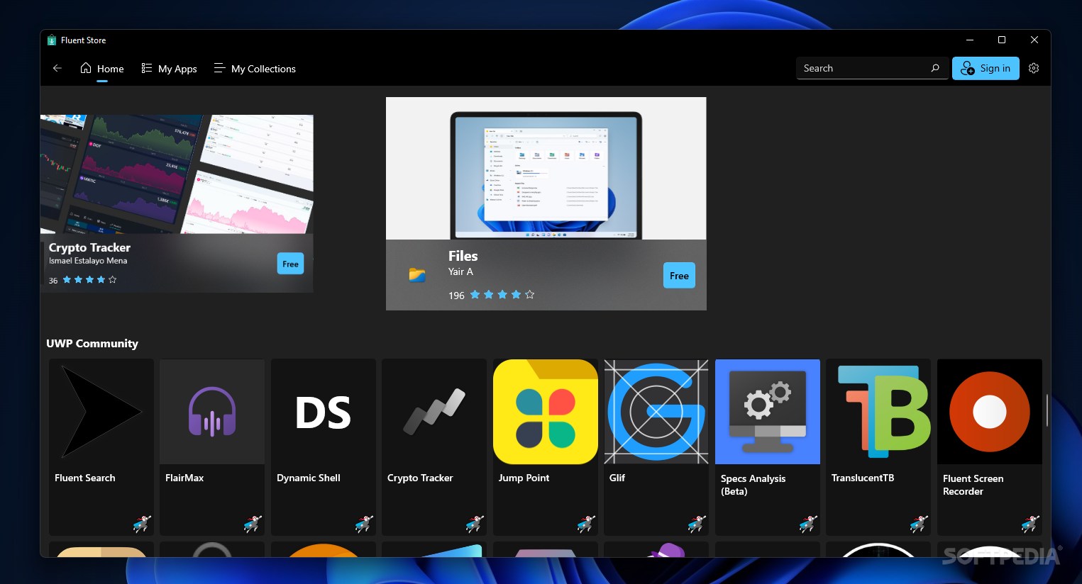Click UWP Community badge on Jump Point tile
1082x584 pixels.
[x=586, y=524]
